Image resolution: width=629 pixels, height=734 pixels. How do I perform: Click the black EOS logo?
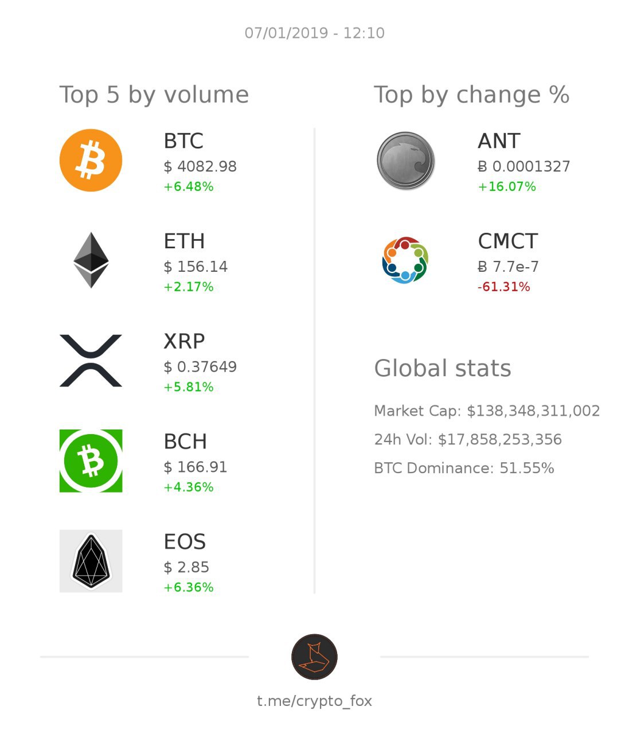(x=91, y=561)
